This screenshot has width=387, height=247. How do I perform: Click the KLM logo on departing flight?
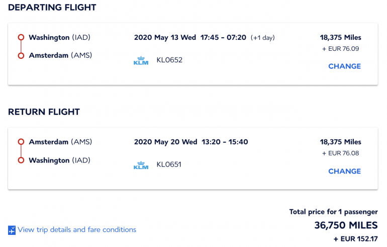141,60
